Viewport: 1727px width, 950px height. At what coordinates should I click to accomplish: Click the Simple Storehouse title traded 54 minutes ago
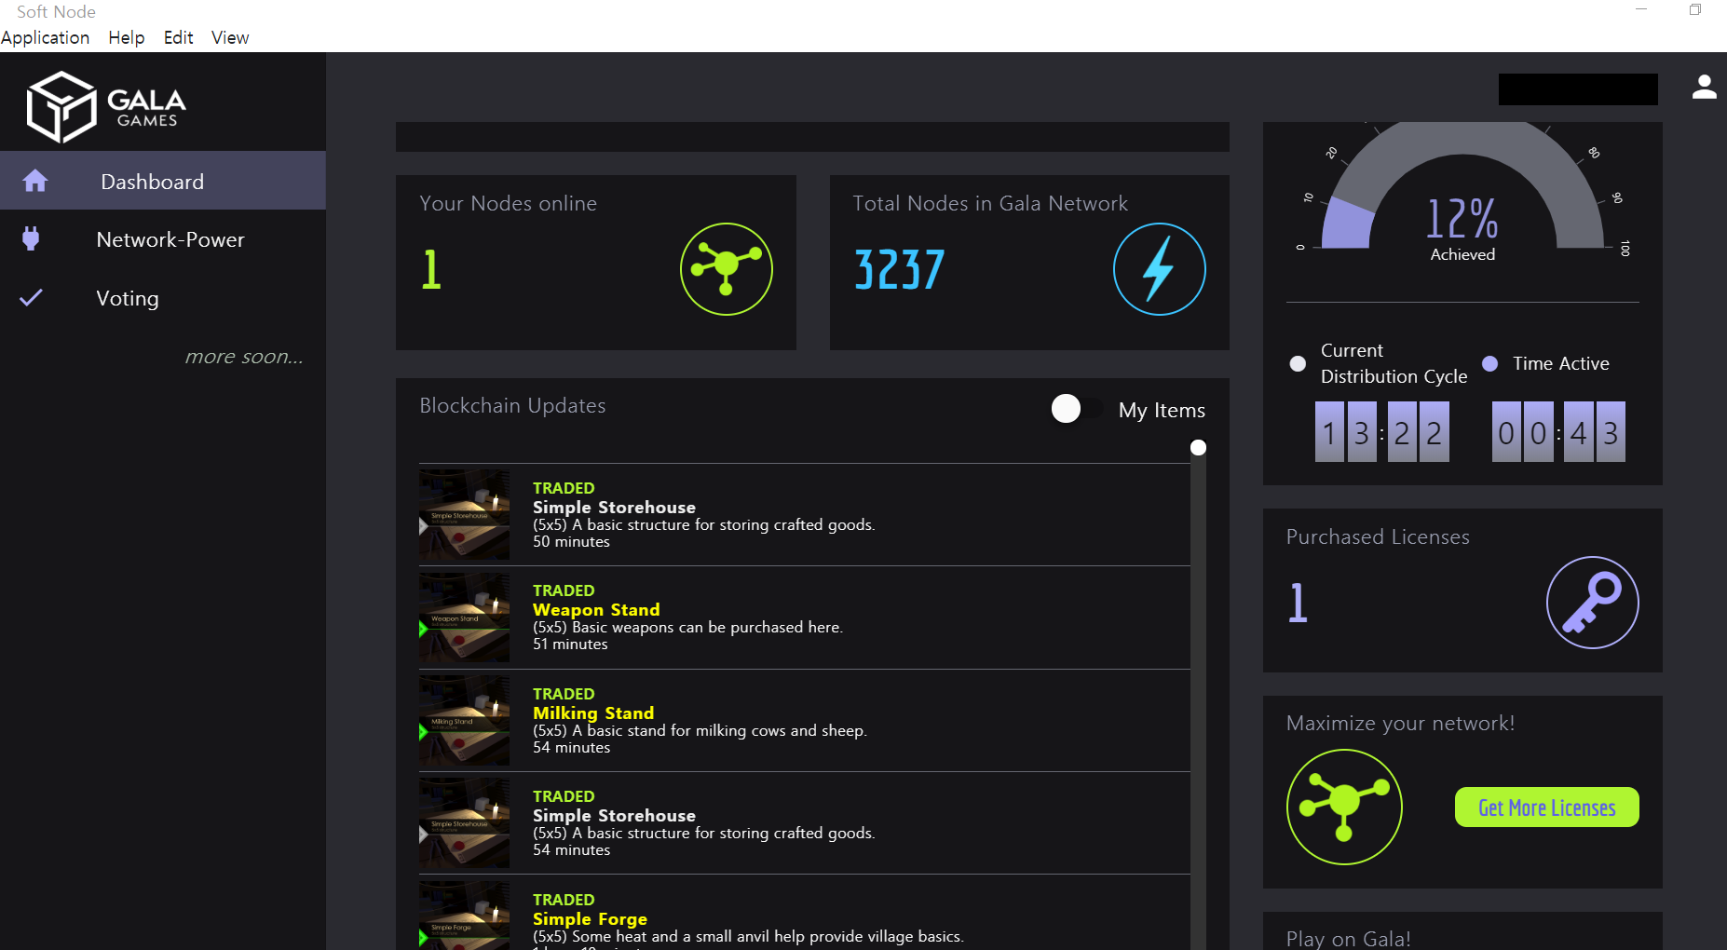[614, 815]
